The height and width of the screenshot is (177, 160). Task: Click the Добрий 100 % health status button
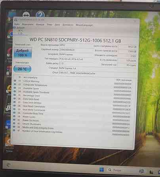23,53
